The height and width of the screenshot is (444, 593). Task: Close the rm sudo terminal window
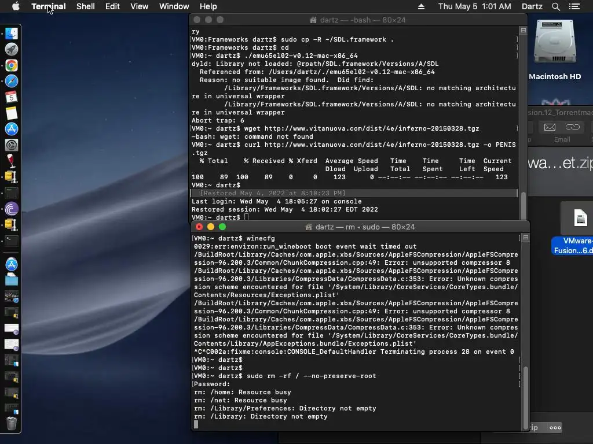(199, 227)
